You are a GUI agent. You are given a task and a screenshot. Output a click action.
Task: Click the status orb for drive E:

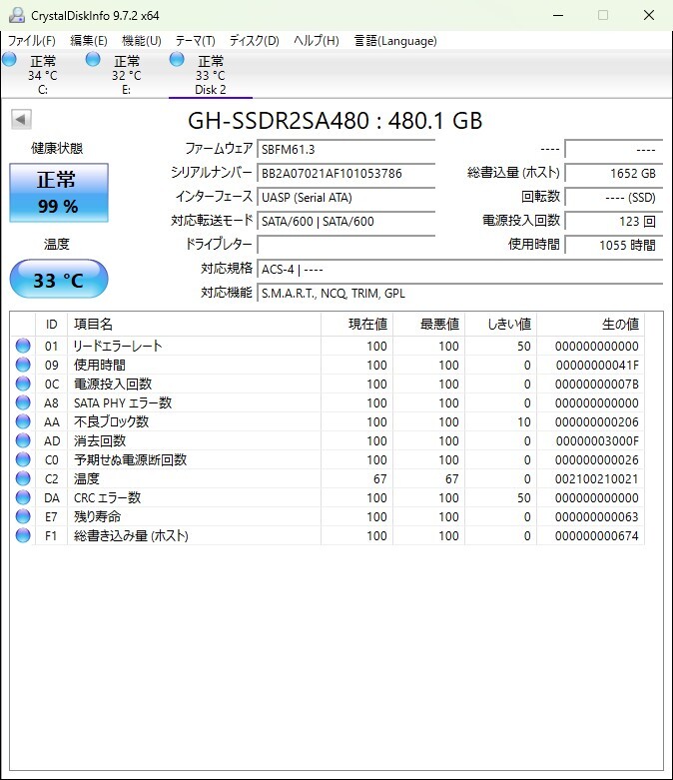point(93,60)
